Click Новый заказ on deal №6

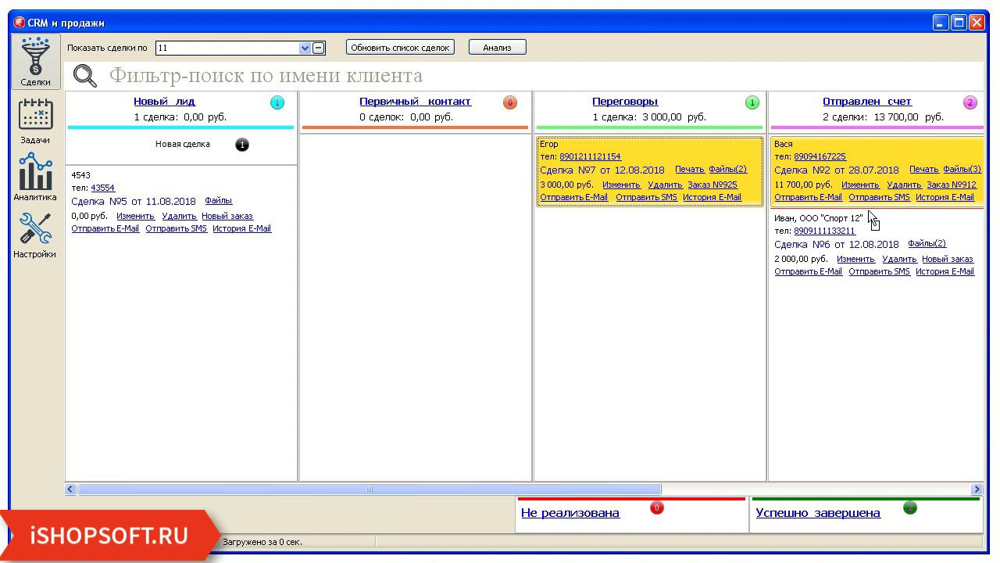948,260
